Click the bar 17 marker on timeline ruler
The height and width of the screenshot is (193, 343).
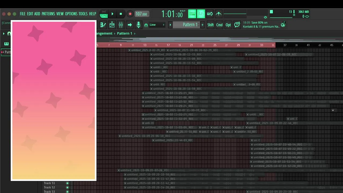(x=168, y=45)
